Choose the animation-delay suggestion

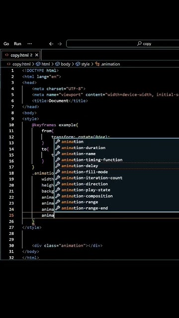pos(117,165)
